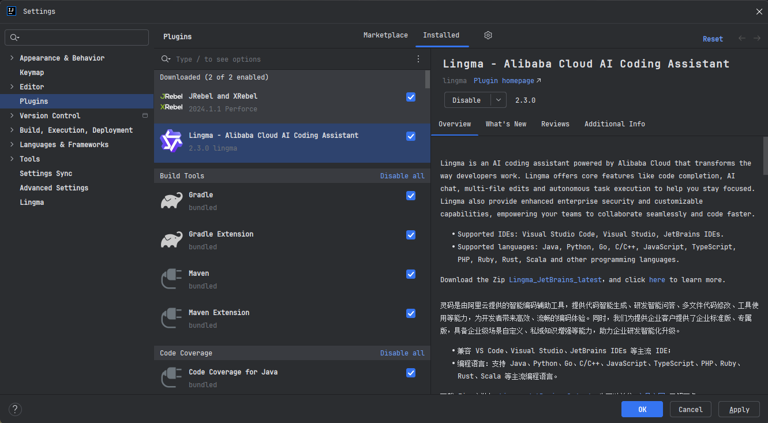
Task: Click the Gradle elephant icon
Action: [171, 201]
